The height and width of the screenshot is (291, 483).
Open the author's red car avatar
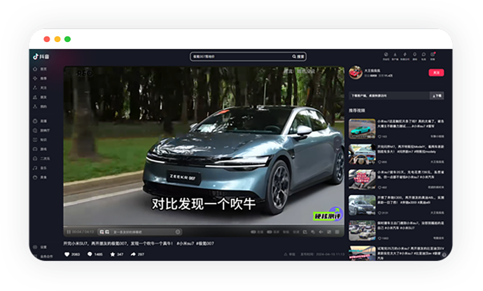(x=356, y=73)
